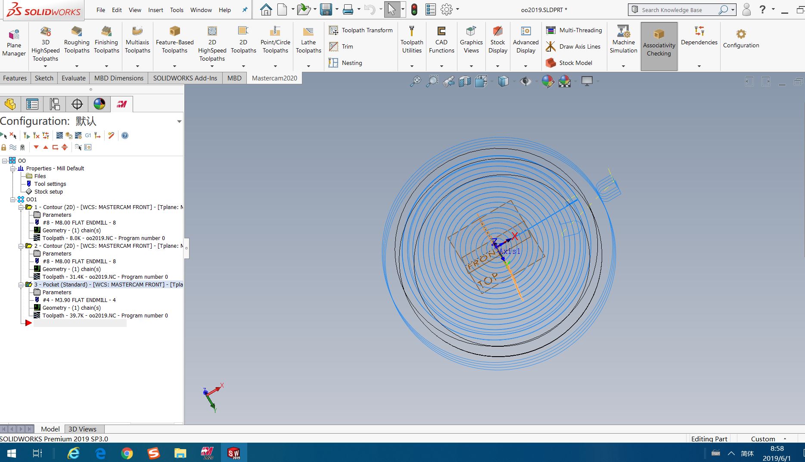Select Stock setup in tree
This screenshot has height=462, width=805.
[48, 192]
